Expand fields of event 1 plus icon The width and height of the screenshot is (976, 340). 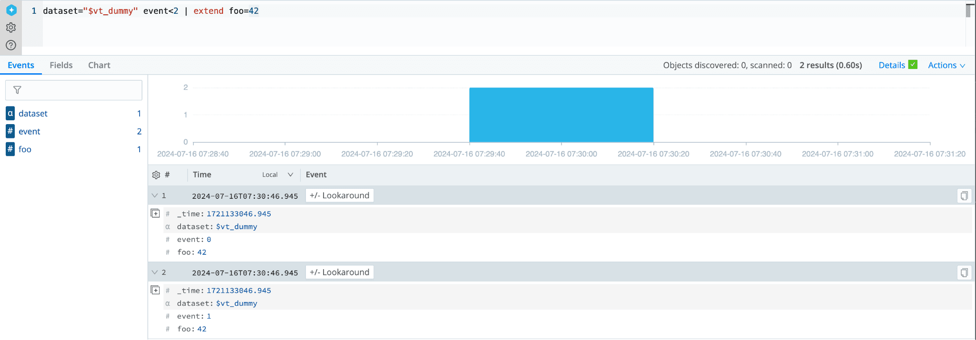pyautogui.click(x=155, y=214)
